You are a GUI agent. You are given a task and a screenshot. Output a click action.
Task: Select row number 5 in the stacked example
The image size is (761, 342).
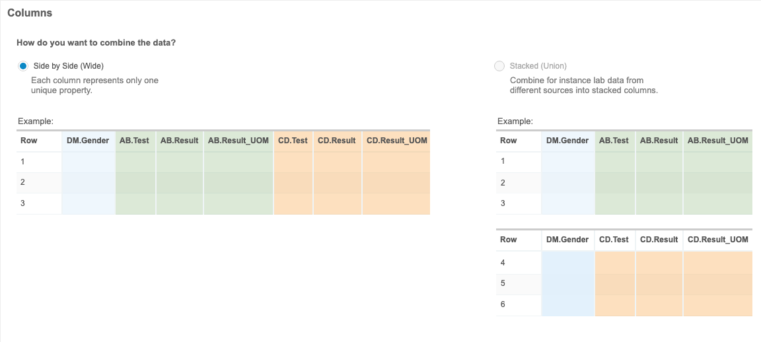coord(503,284)
